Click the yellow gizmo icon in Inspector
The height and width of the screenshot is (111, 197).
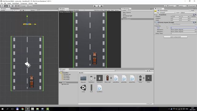coord(155,11)
